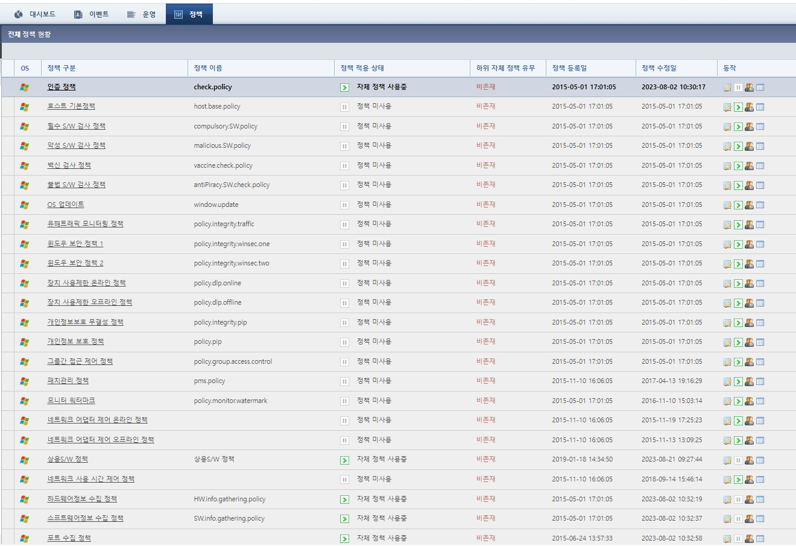Open the 네트워크 어댑터 제어 오프라인 정책 link

point(101,440)
